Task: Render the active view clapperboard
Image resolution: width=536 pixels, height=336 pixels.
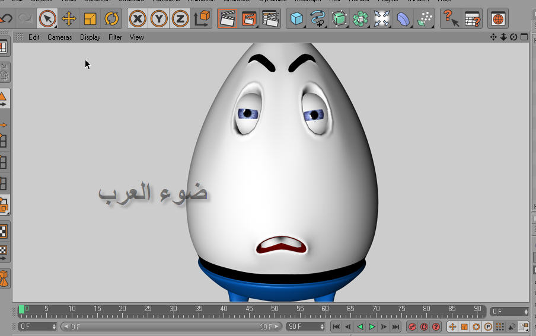Action: pyautogui.click(x=228, y=18)
